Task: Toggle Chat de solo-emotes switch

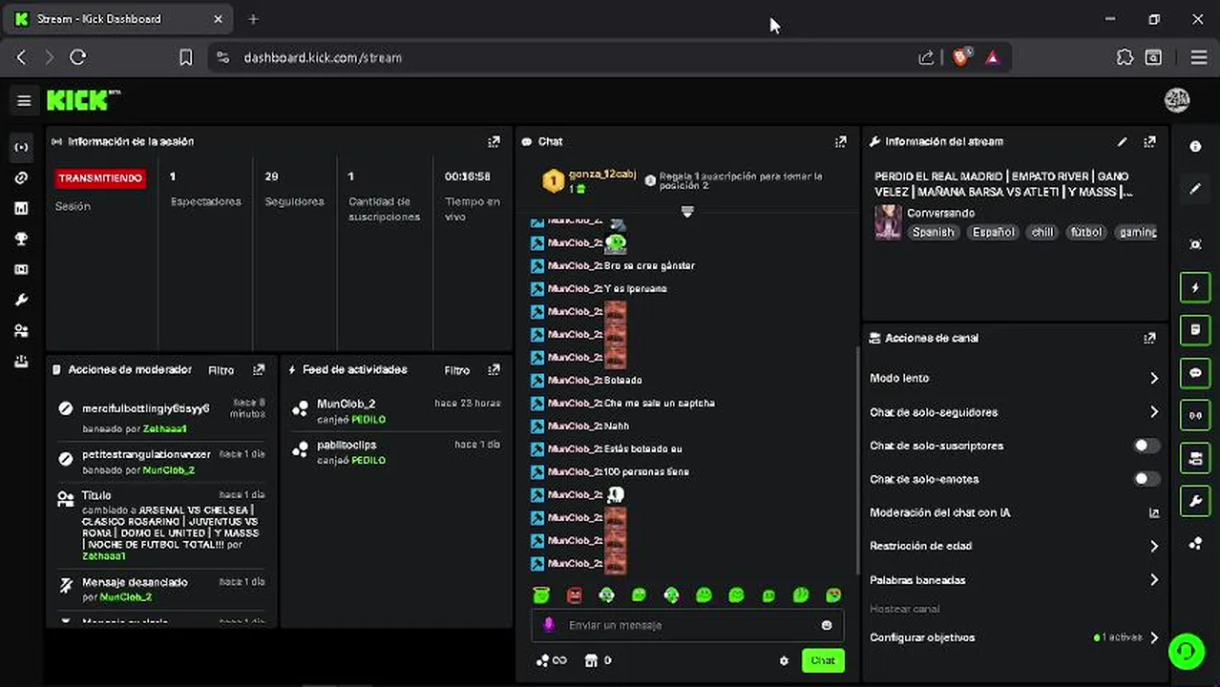Action: [1146, 479]
